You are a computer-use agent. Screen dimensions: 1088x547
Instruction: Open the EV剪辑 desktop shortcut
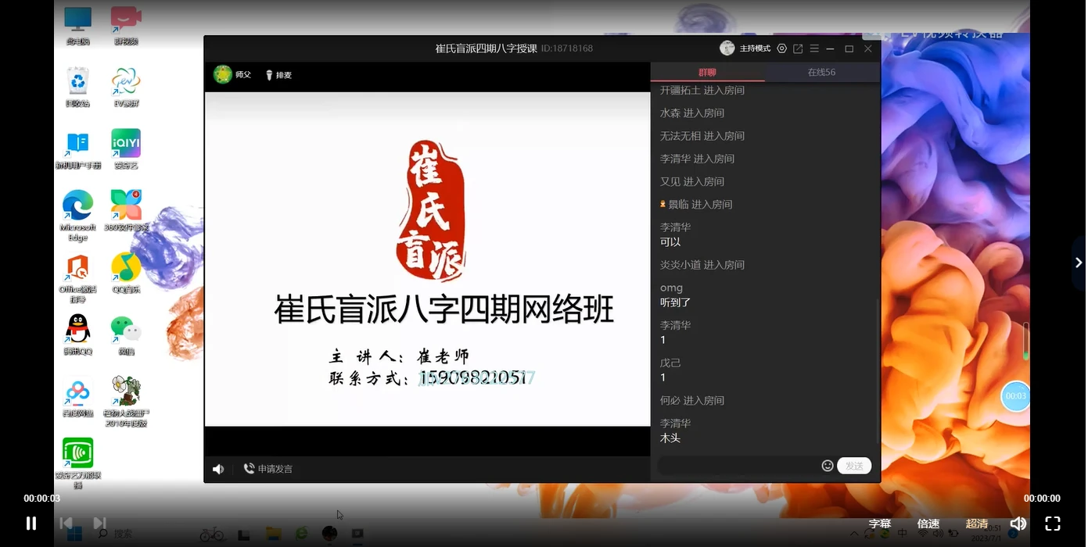tap(126, 87)
